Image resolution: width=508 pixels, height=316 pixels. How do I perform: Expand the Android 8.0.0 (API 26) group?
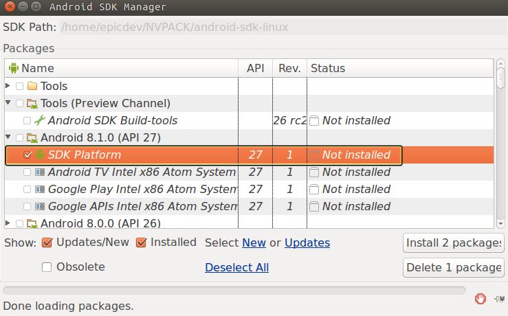pos(8,223)
